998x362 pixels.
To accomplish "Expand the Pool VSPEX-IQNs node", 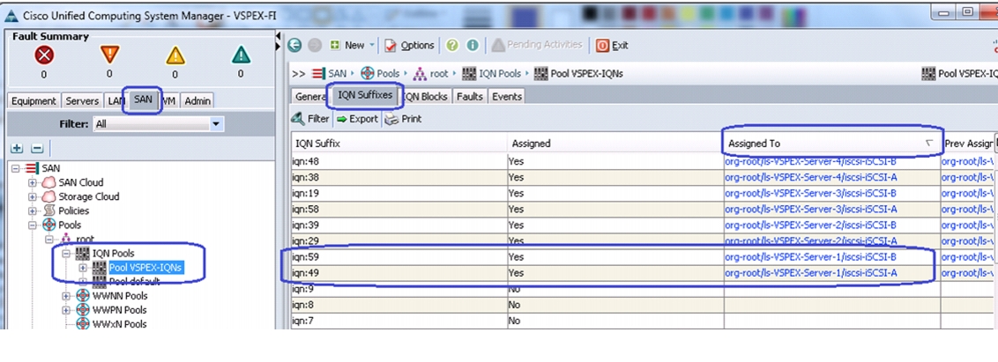I will (x=83, y=267).
